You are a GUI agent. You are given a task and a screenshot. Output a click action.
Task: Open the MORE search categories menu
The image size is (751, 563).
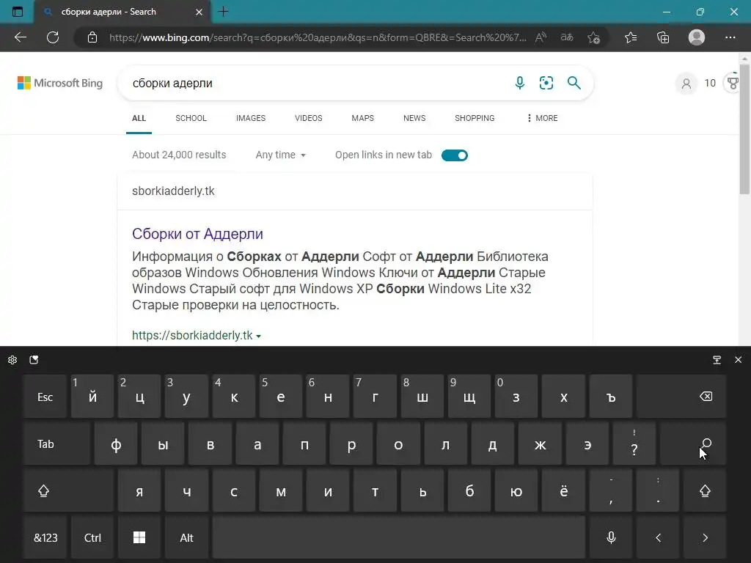pyautogui.click(x=542, y=118)
